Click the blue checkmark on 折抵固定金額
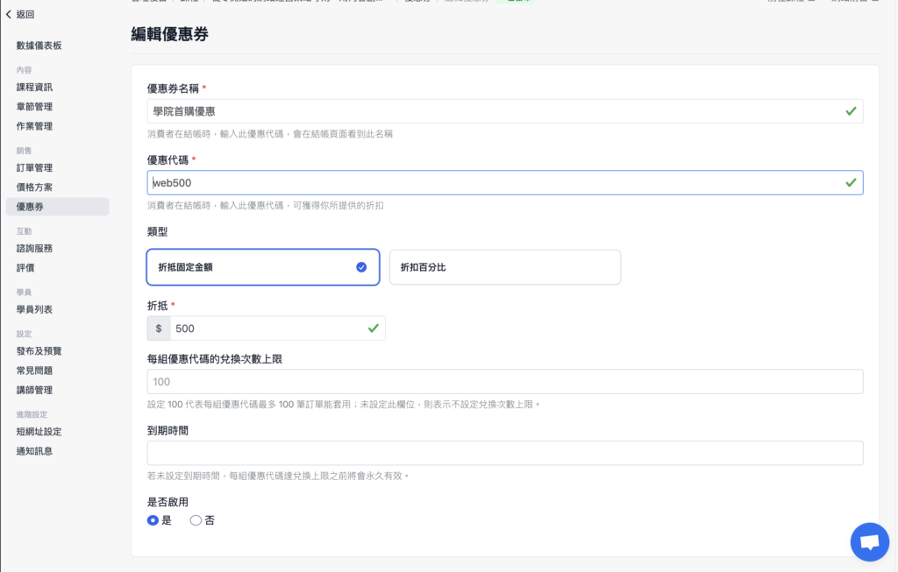 (x=361, y=267)
